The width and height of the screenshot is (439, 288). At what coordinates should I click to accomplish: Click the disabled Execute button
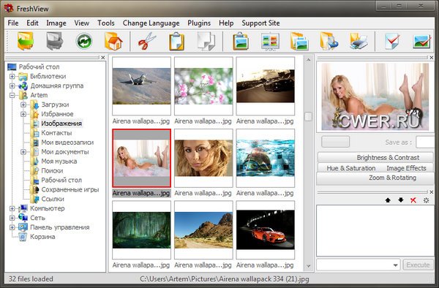tap(418, 265)
